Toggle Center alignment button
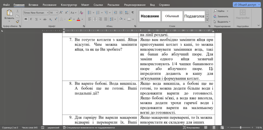 pos(95,19)
